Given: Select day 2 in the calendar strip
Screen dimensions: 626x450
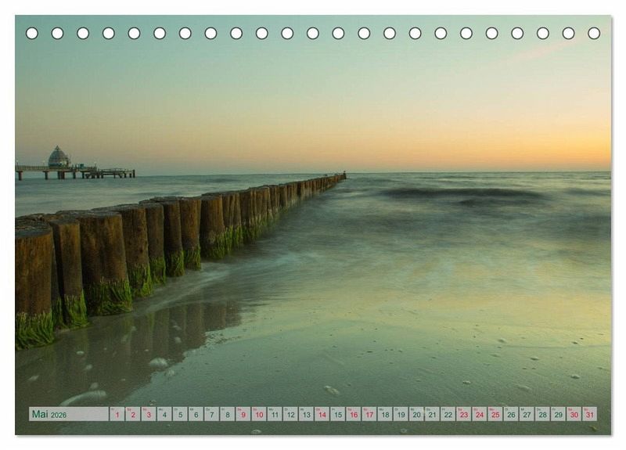Looking at the screenshot, I should pyautogui.click(x=133, y=414).
